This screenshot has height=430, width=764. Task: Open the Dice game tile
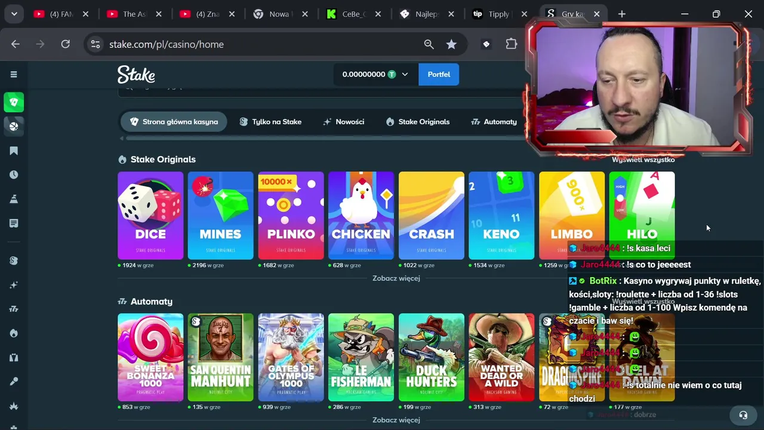click(150, 216)
